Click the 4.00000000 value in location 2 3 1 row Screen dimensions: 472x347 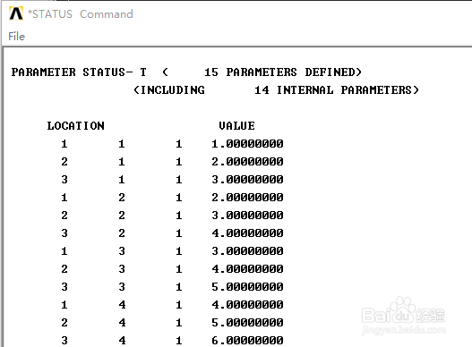click(247, 269)
